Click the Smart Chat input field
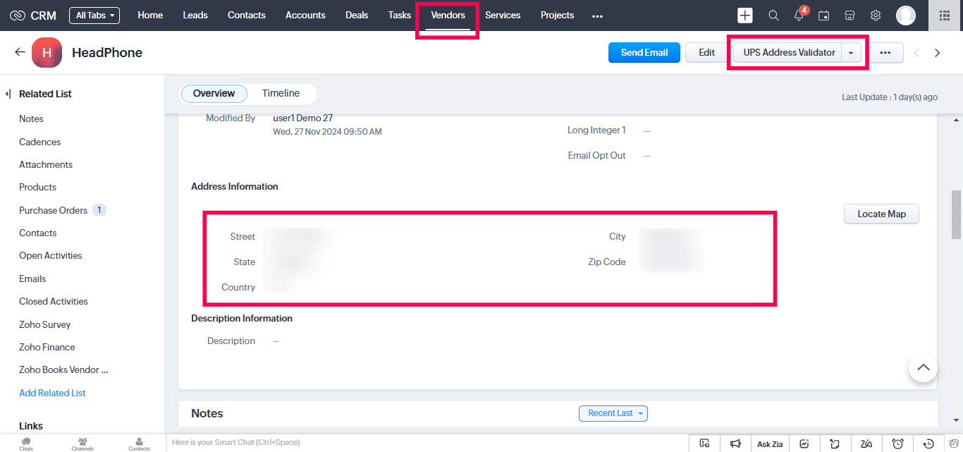This screenshot has width=963, height=452. tap(427, 443)
